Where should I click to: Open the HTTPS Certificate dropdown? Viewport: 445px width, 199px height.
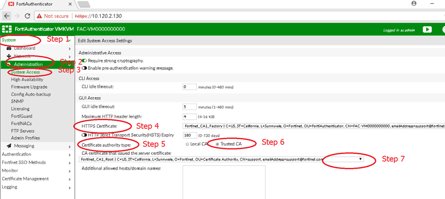tap(314, 126)
